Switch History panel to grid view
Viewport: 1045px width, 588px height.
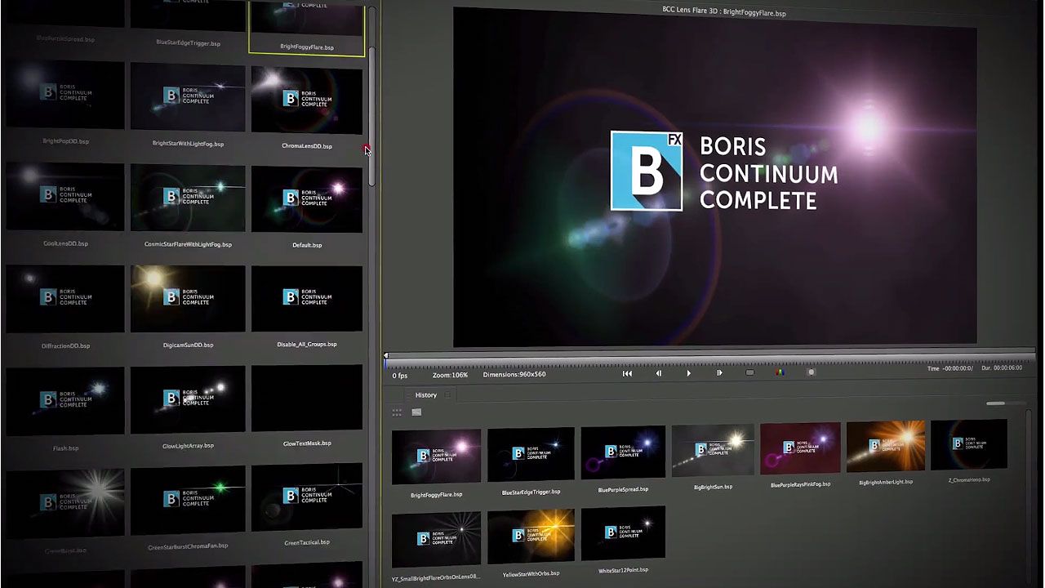pos(397,412)
